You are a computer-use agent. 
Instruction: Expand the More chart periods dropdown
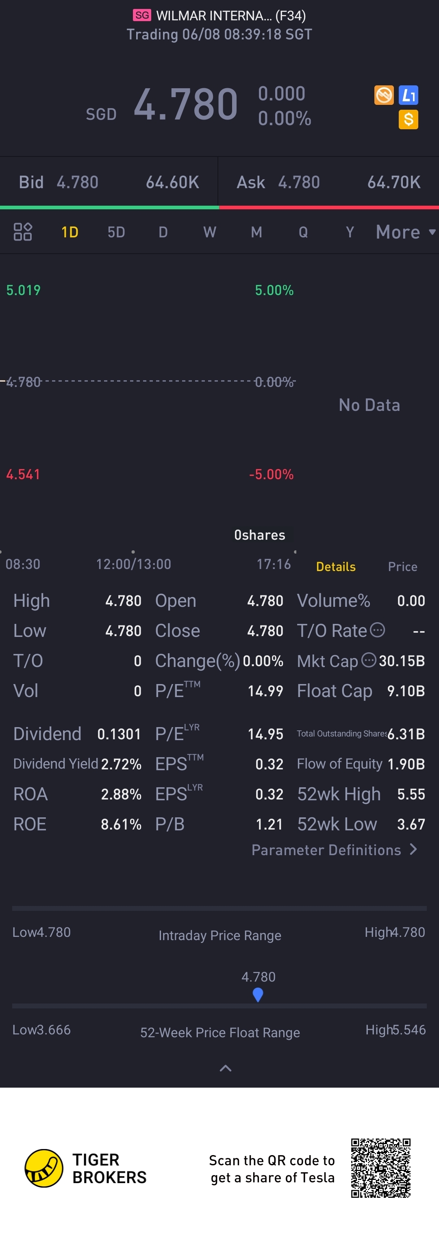(x=406, y=232)
